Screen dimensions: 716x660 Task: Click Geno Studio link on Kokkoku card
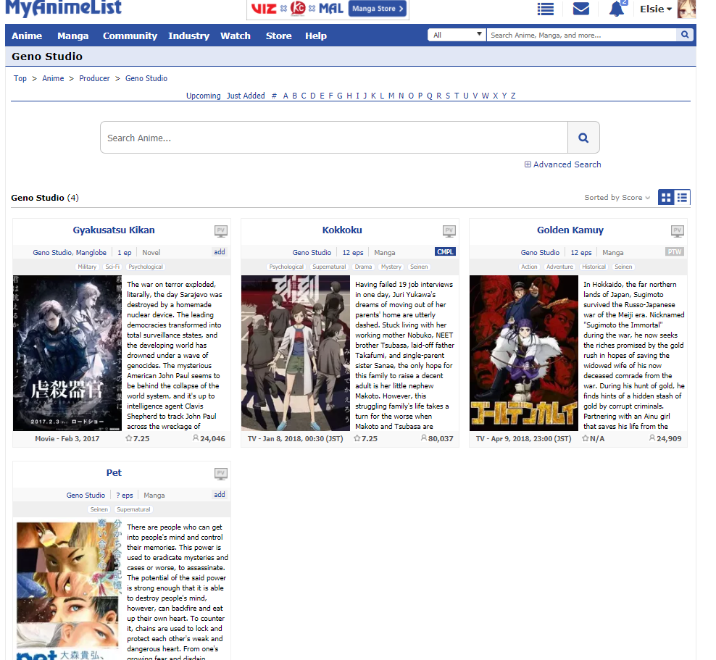pos(312,252)
